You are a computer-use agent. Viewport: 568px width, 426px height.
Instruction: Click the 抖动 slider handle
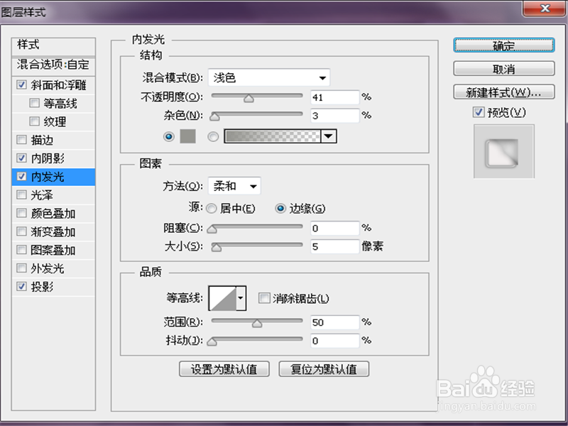212,342
